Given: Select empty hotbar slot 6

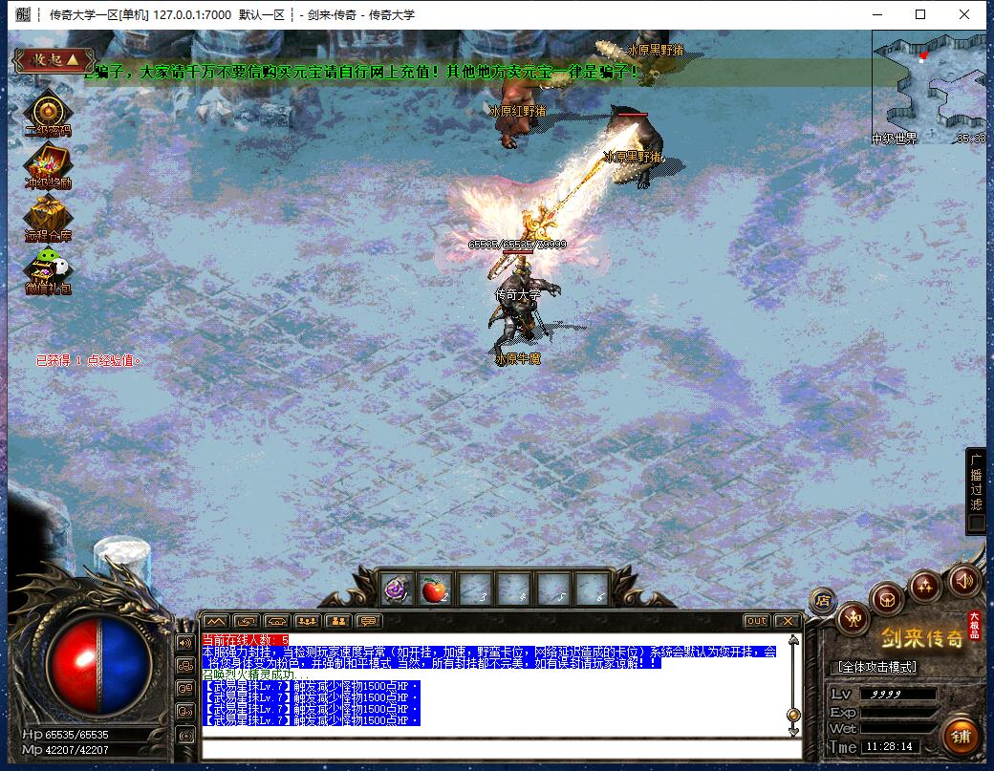Looking at the screenshot, I should (x=592, y=590).
